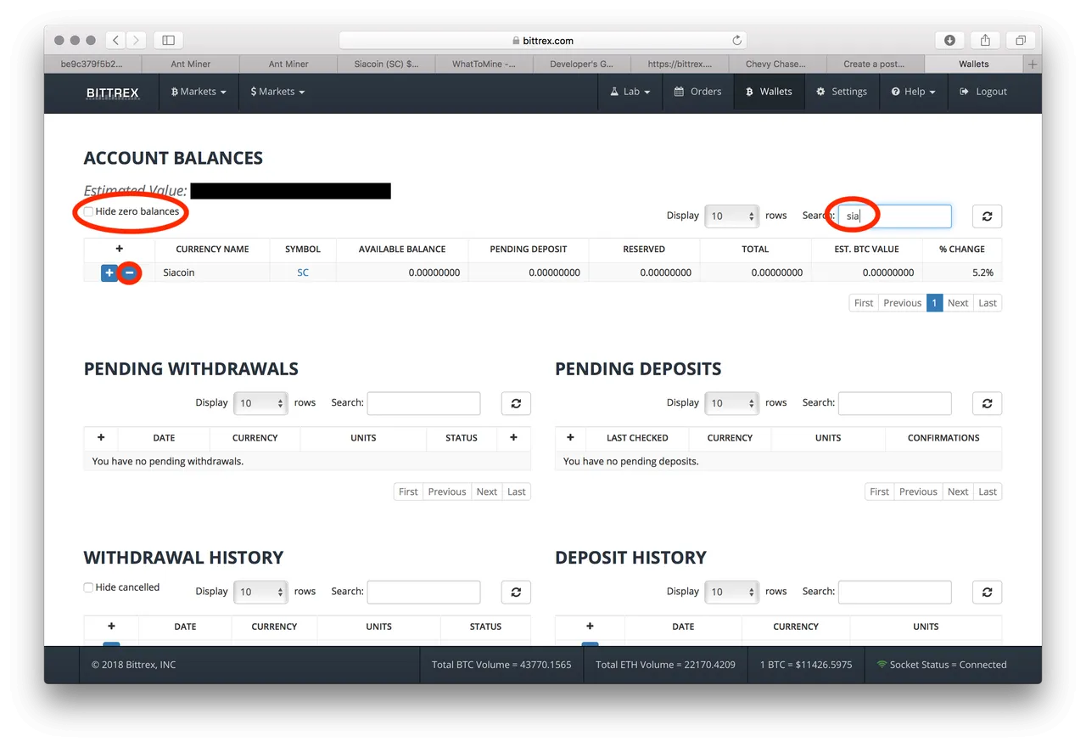Click the Safari share button
1086x747 pixels.
point(985,40)
